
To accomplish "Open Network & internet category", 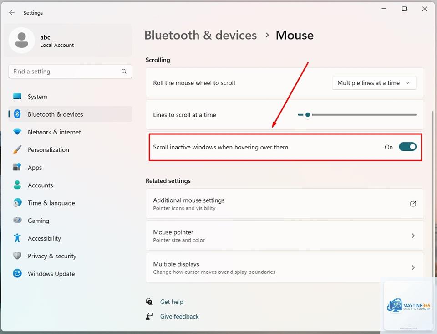I will pos(70,132).
